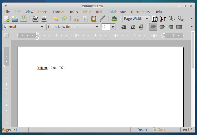Open the Tools menu

point(74,12)
